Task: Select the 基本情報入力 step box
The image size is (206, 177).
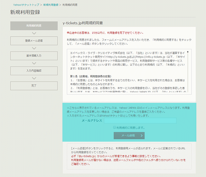Action: pyautogui.click(x=34, y=56)
